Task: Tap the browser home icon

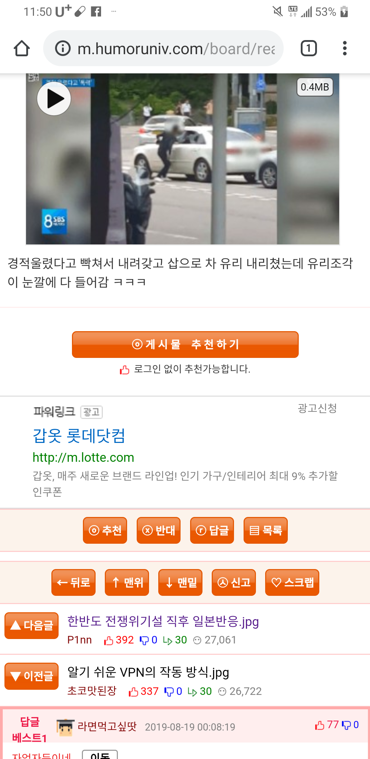Action: coord(22,48)
